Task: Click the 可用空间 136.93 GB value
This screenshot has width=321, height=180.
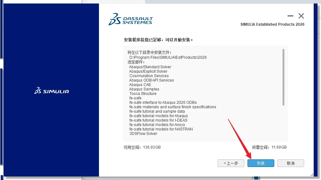Action: click(152, 147)
